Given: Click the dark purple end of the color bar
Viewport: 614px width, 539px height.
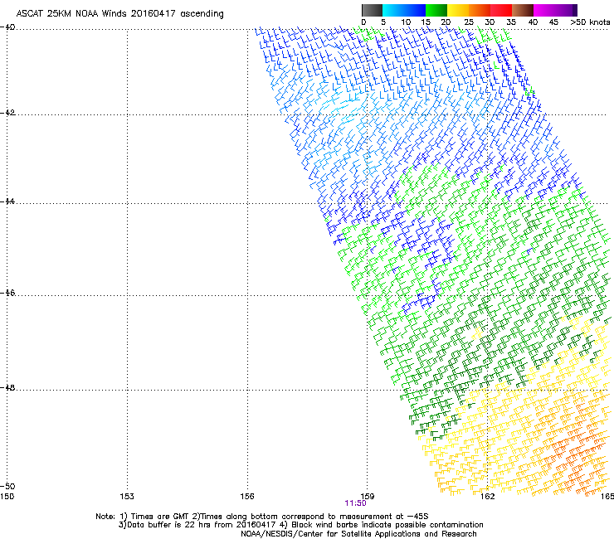Looking at the screenshot, I should [x=574, y=10].
